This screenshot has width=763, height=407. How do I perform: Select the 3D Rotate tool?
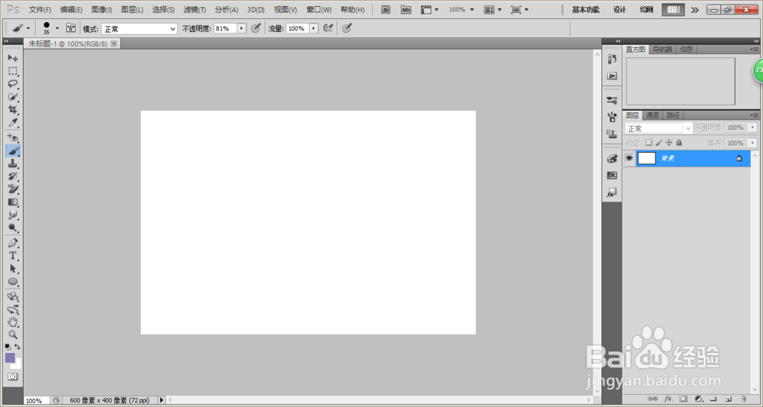click(13, 296)
